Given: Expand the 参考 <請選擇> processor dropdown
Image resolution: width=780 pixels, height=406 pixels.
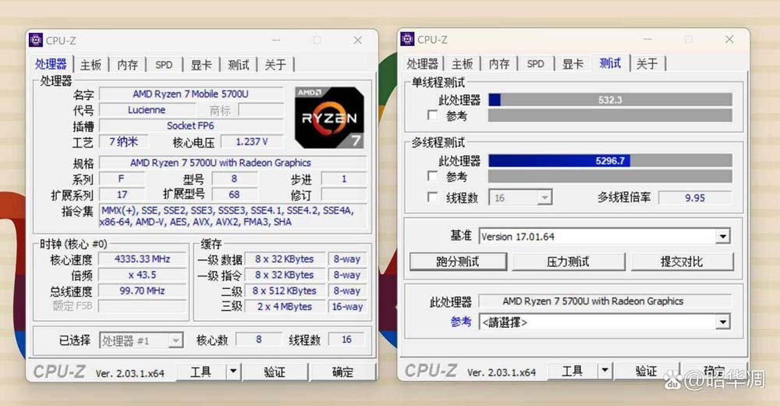Looking at the screenshot, I should point(722,322).
